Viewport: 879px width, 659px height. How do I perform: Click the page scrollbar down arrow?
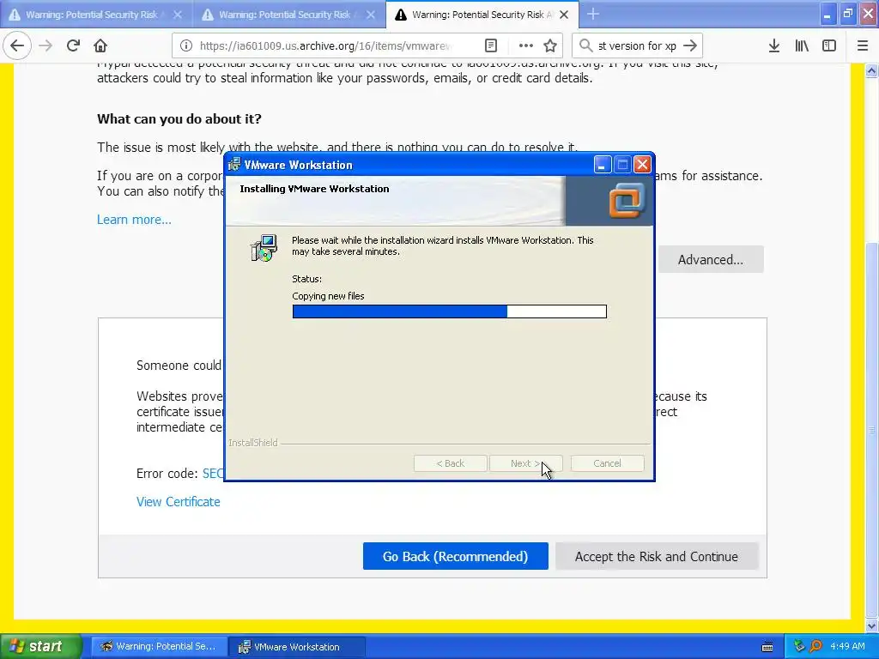pyautogui.click(x=872, y=626)
